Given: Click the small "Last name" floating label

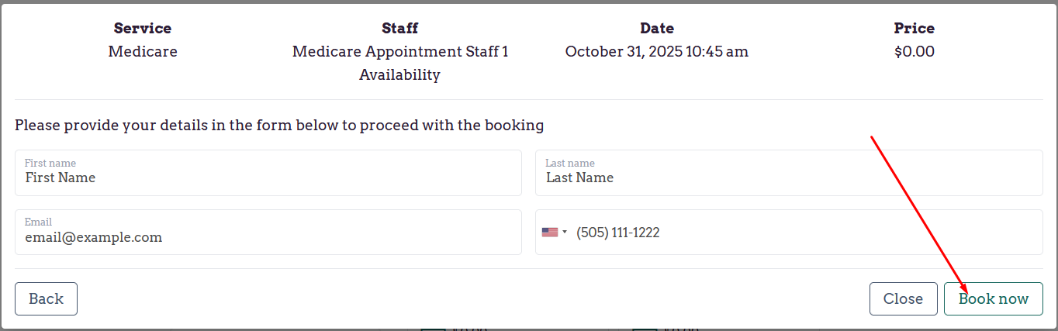Looking at the screenshot, I should [x=570, y=163].
